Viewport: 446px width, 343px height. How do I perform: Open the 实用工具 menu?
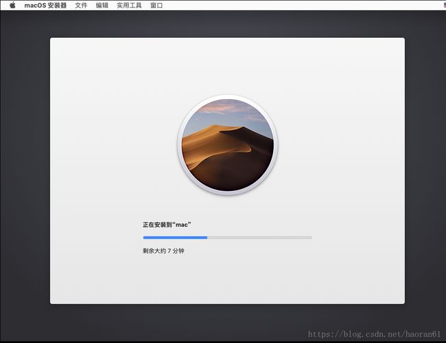(129, 5)
